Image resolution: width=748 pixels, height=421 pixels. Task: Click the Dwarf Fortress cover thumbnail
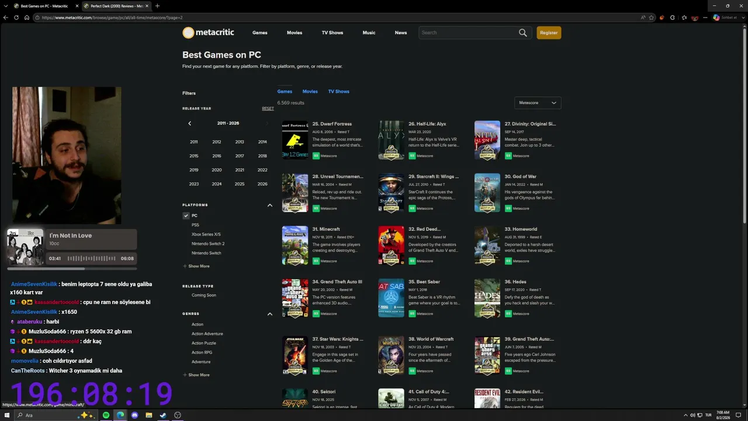coord(295,140)
